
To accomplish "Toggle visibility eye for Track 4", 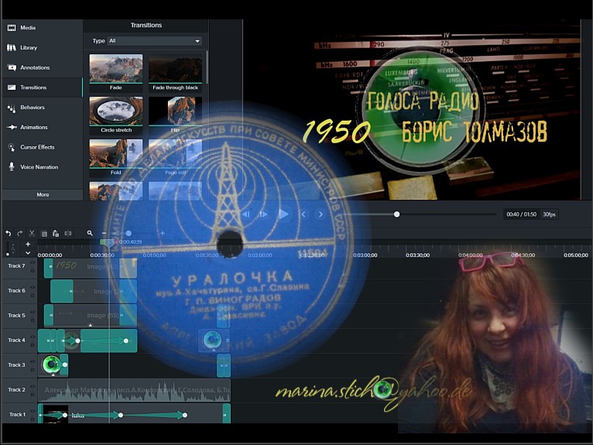I will click(33, 337).
